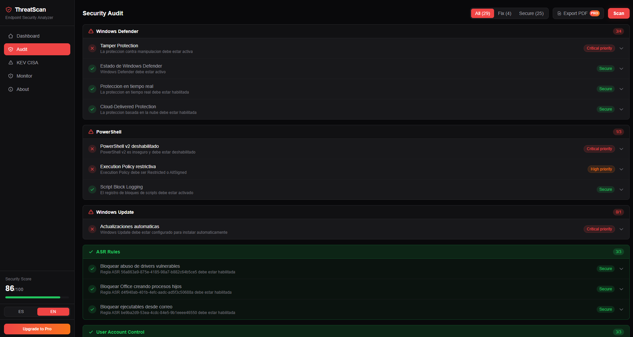Image resolution: width=633 pixels, height=337 pixels.
Task: Expand the PowerShell v2 deshabilitado entry
Action: (621, 149)
